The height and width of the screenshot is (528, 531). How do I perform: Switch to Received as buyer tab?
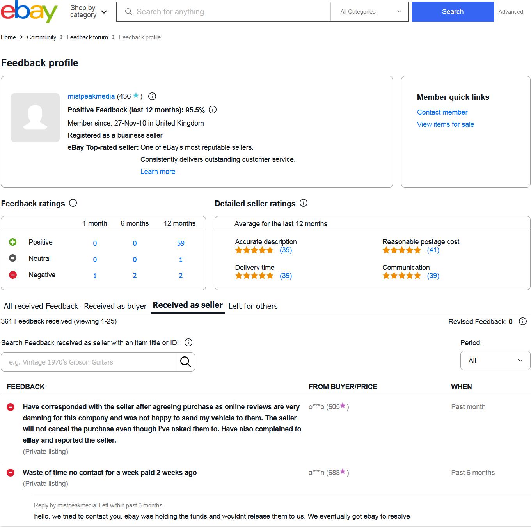pos(115,306)
